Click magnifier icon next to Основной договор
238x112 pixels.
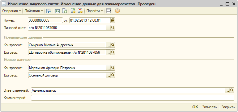(x=113, y=75)
